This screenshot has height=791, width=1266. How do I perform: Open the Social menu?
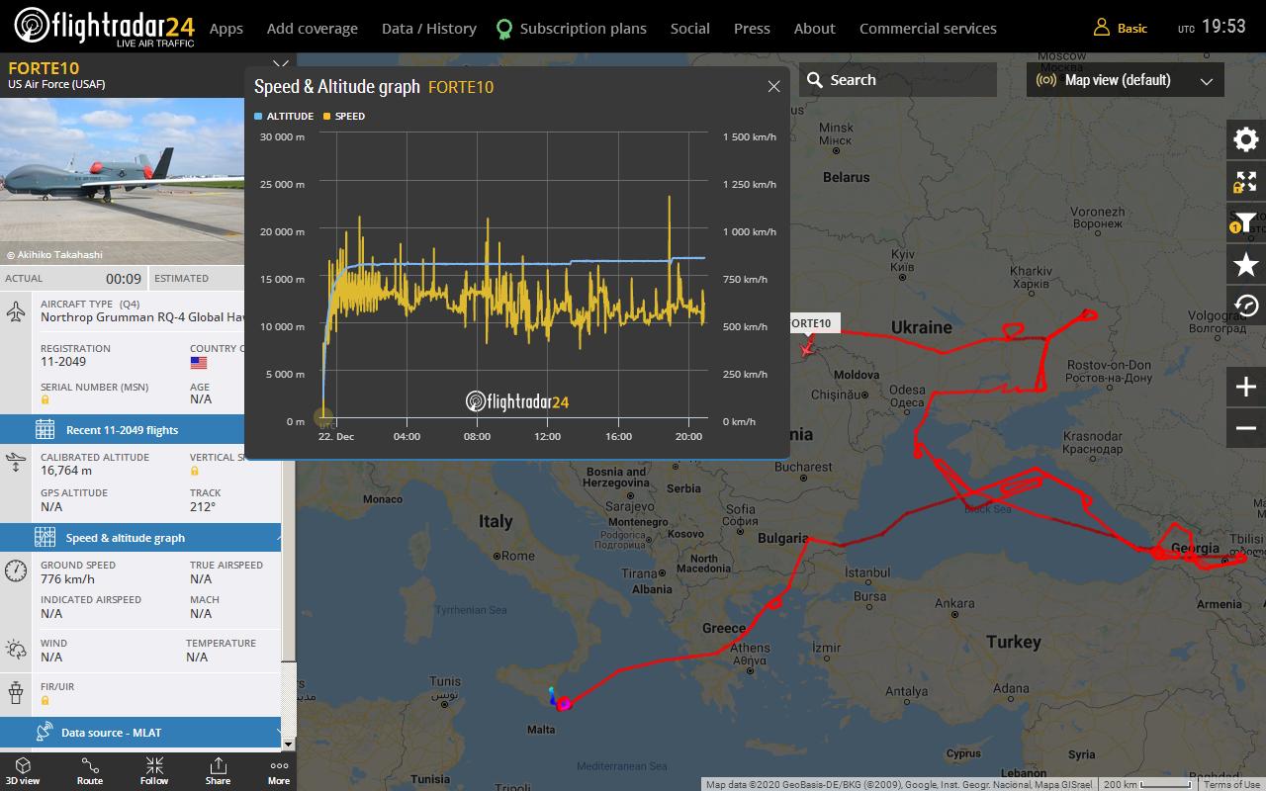click(x=690, y=29)
